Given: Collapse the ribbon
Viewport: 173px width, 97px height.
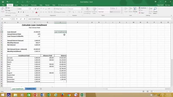Looking at the screenshot, I should [171, 16].
